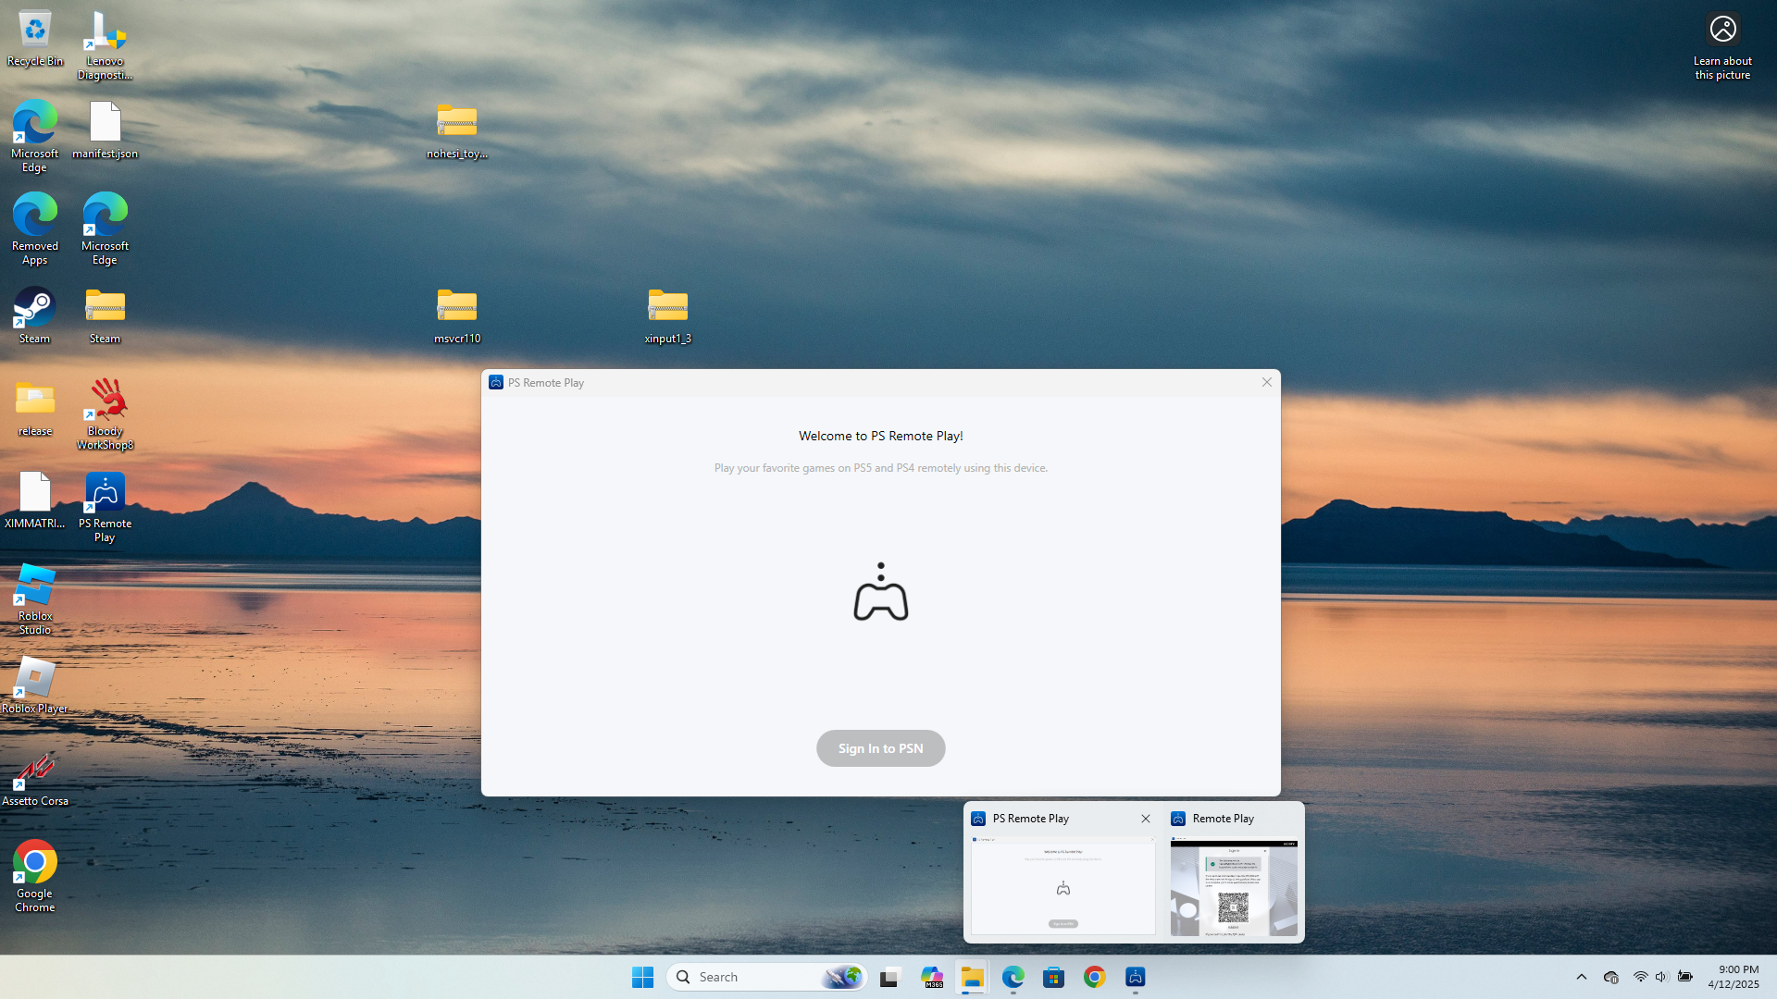Show hidden icons in system tray

coord(1581,977)
